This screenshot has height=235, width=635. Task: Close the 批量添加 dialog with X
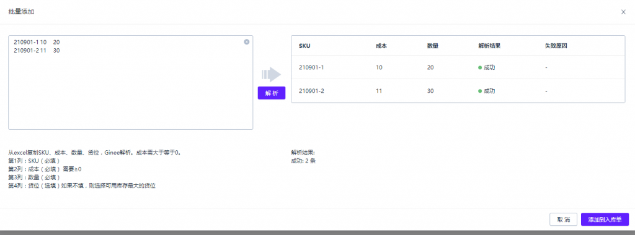pyautogui.click(x=623, y=12)
